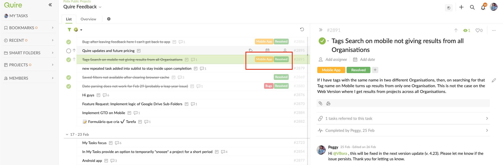
Task: Click the add view plus icon beside Overview
Action: [x=109, y=19]
